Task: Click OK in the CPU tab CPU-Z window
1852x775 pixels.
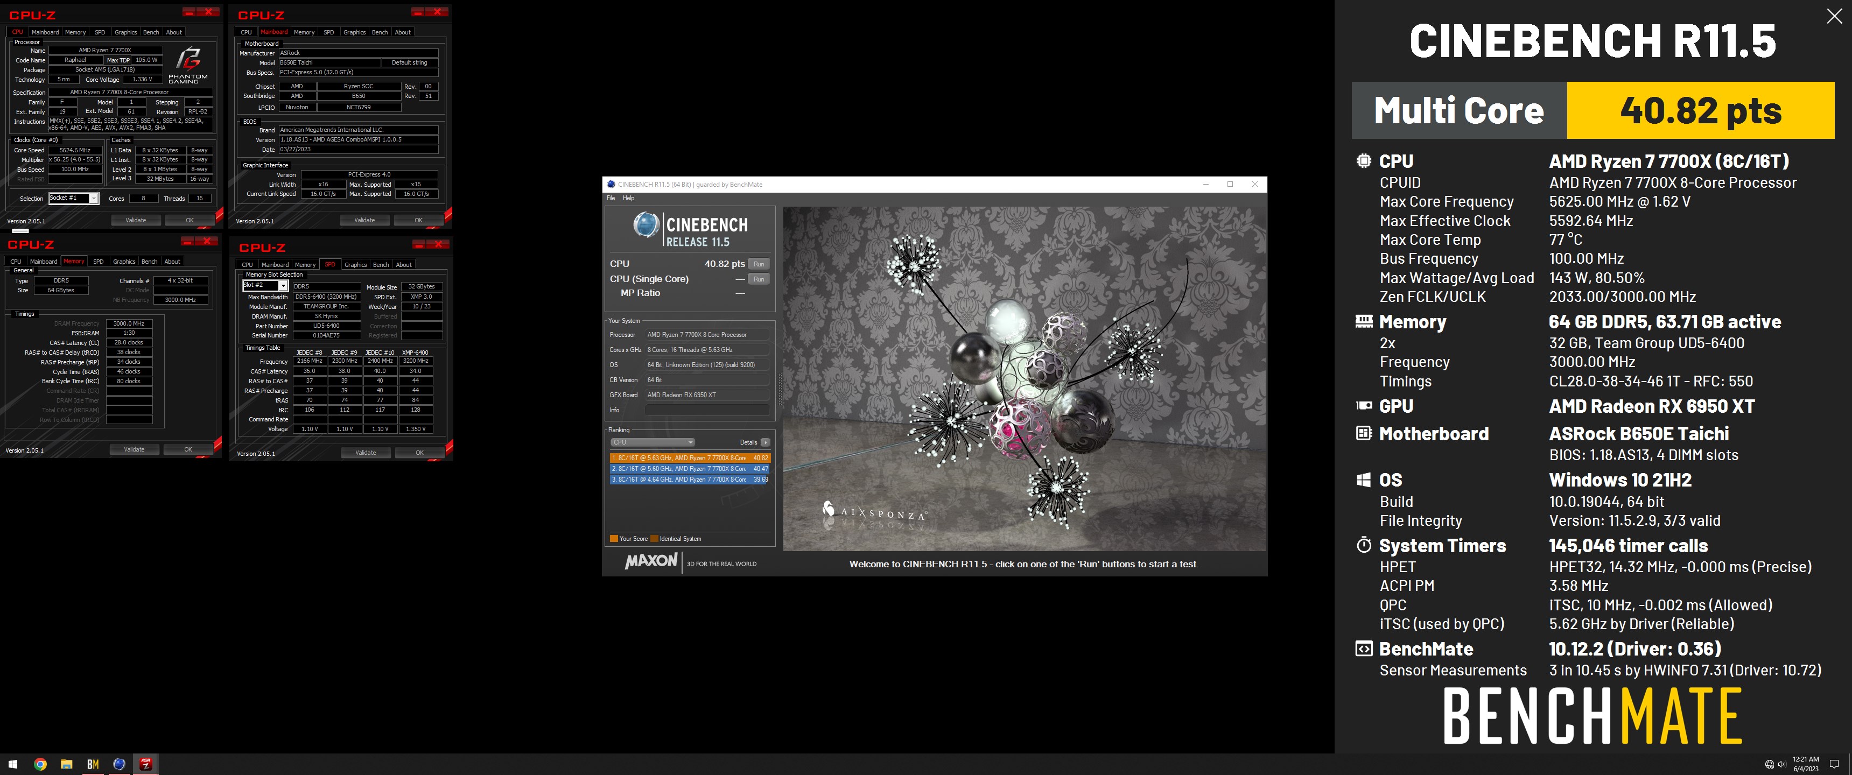Action: (190, 220)
